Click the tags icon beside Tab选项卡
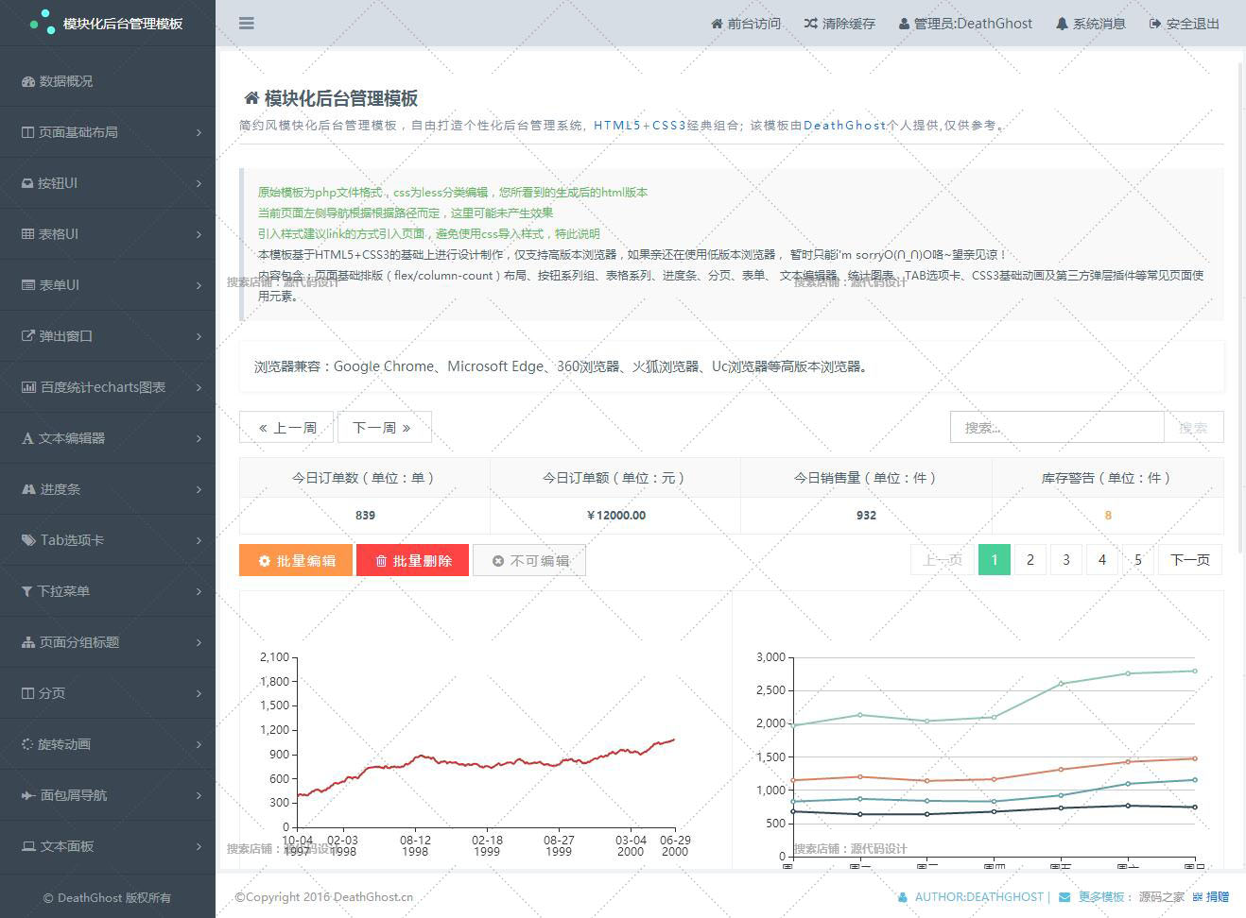 pyautogui.click(x=28, y=540)
